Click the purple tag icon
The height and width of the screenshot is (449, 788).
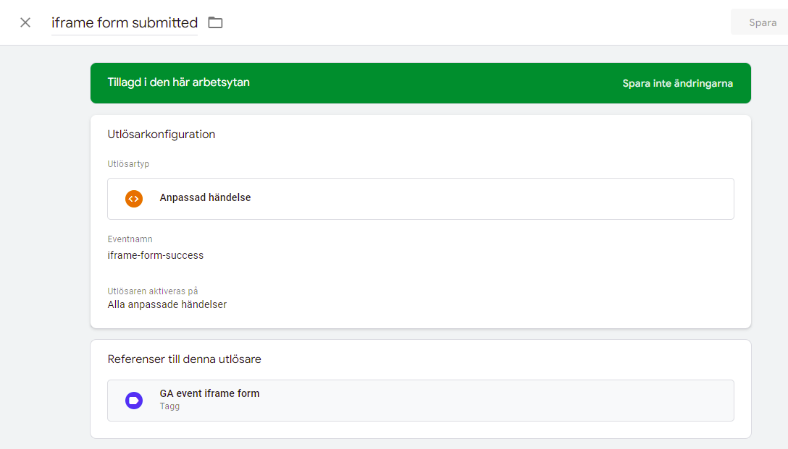point(134,401)
